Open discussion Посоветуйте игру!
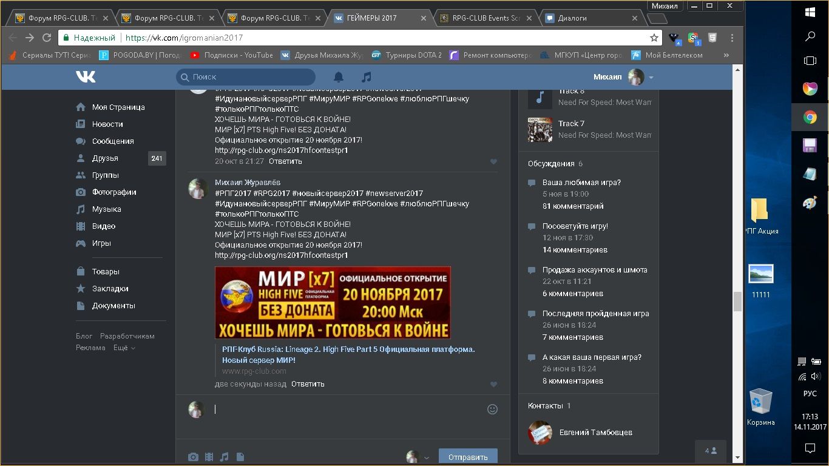The image size is (829, 466). coord(575,226)
